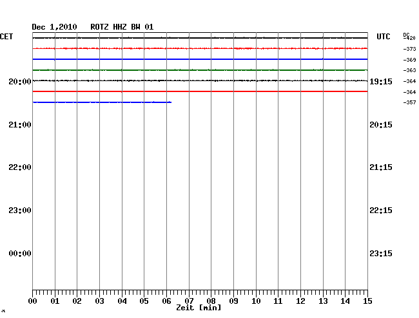Click minute axis label '13'
The height and width of the screenshot is (318, 419).
pos(323,301)
